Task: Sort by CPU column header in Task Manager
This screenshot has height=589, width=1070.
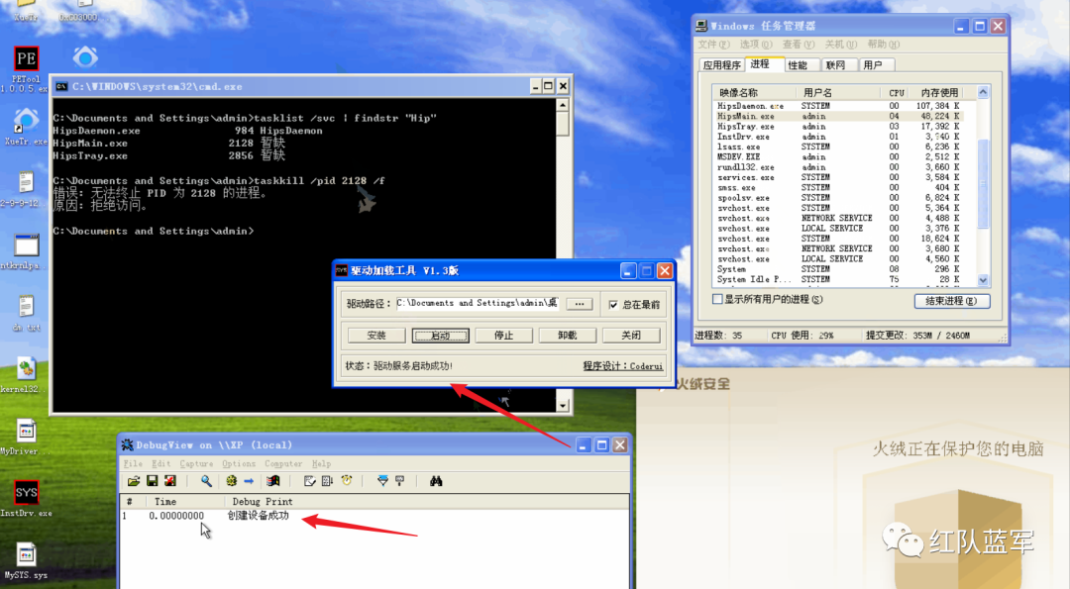Action: click(897, 92)
